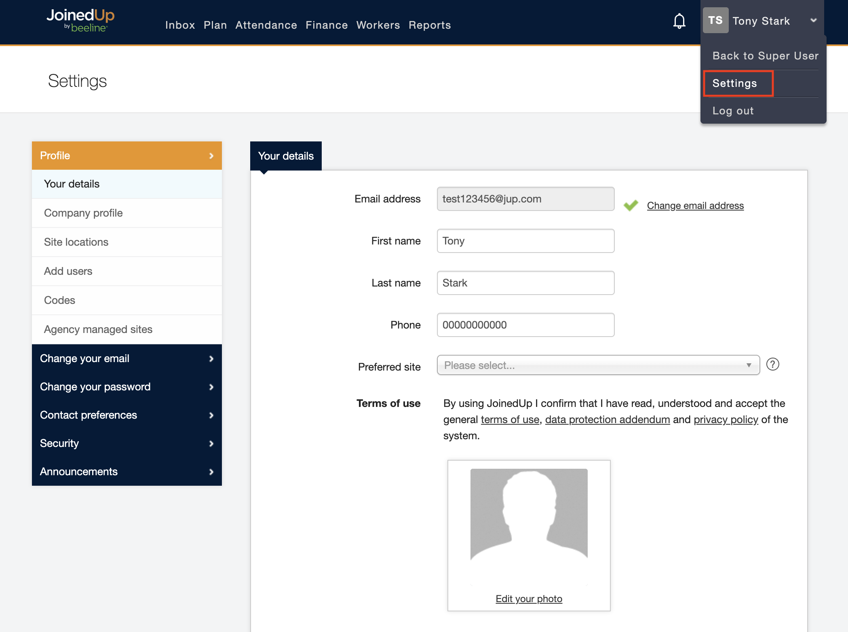848x632 pixels.
Task: Expand the Contact preferences section
Action: coord(127,415)
